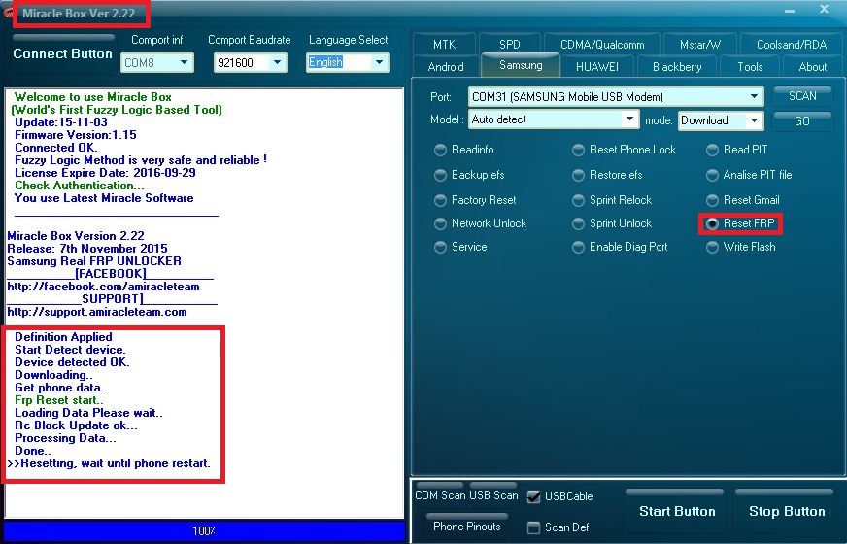This screenshot has height=544, width=847.
Task: Switch to the CDMA/Qualcomm tab
Action: (602, 45)
